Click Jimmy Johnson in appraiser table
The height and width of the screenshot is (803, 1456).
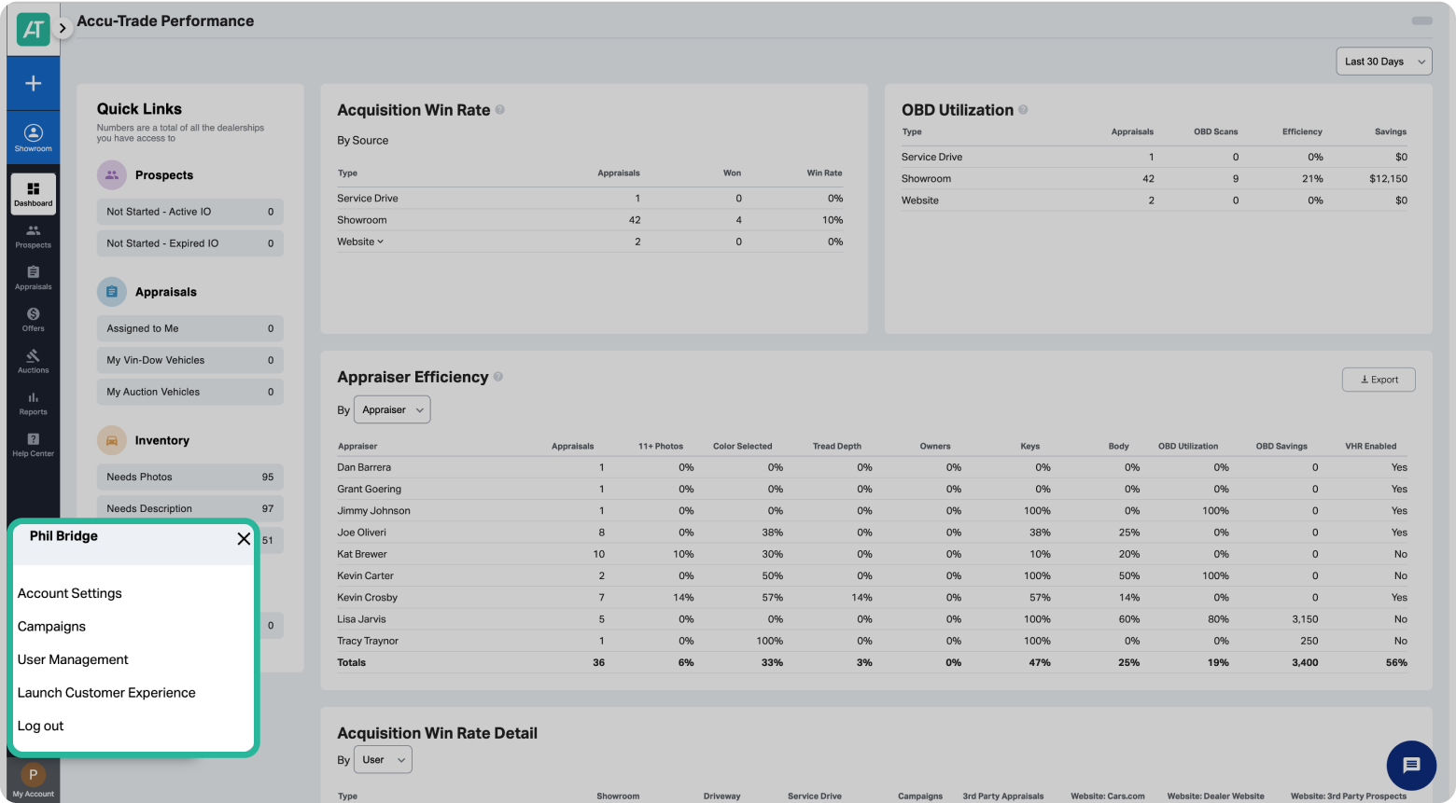373,511
